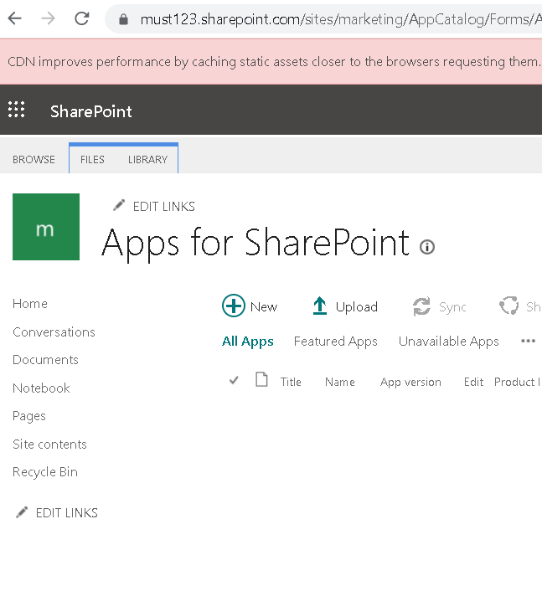Click the Edit column header
This screenshot has height=591, width=542.
[474, 382]
